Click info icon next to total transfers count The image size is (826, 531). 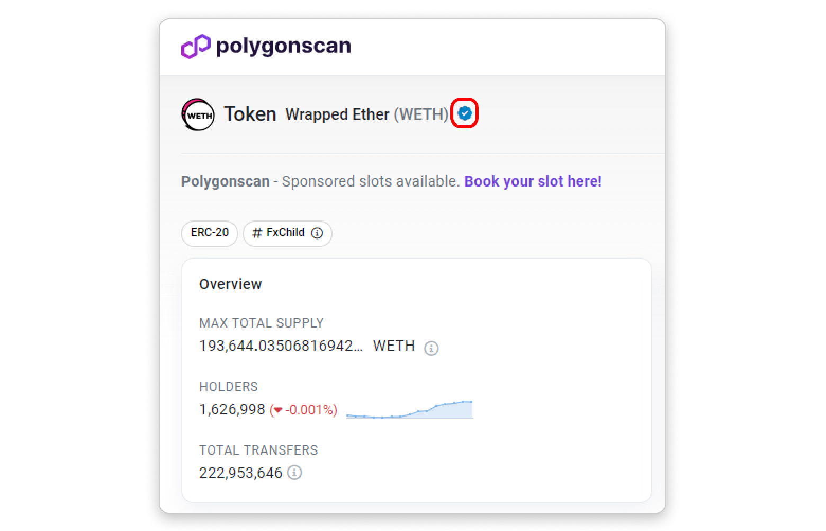coord(294,473)
